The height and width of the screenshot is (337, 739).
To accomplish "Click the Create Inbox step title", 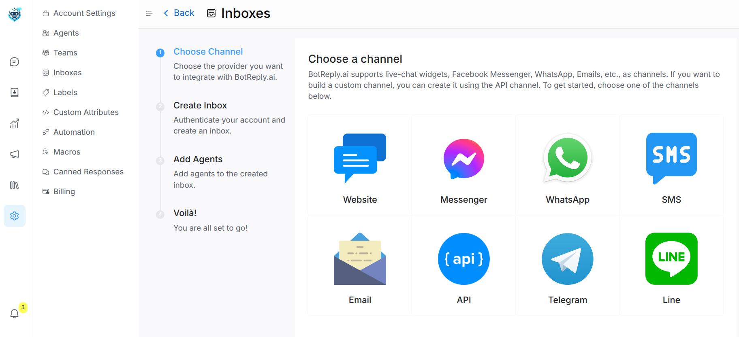I will (200, 106).
